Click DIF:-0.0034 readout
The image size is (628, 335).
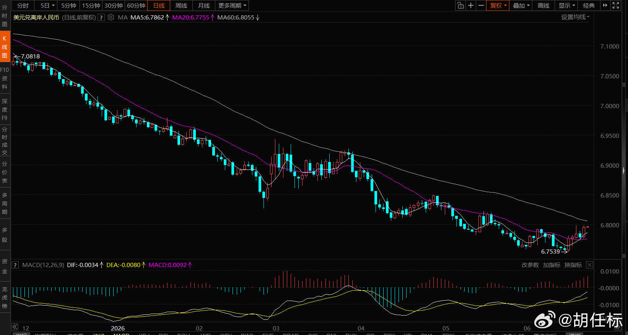pos(83,265)
